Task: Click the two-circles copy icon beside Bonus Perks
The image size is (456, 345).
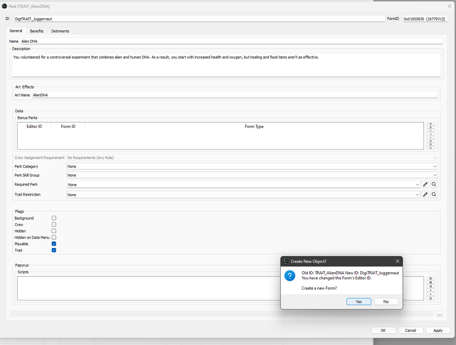Action: (x=431, y=141)
